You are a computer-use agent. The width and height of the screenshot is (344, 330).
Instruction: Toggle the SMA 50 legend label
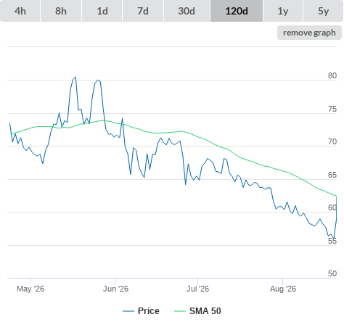pyautogui.click(x=205, y=311)
